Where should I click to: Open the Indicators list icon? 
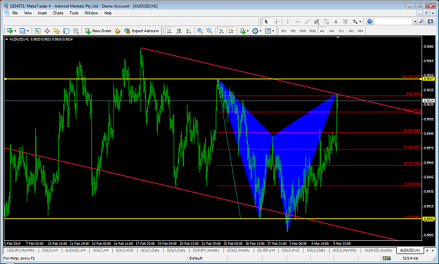[x=242, y=31]
